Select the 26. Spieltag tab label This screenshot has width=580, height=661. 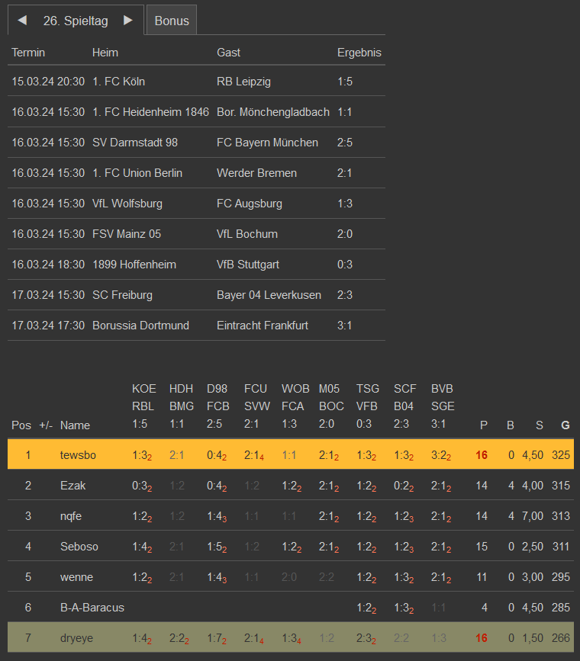click(x=76, y=21)
